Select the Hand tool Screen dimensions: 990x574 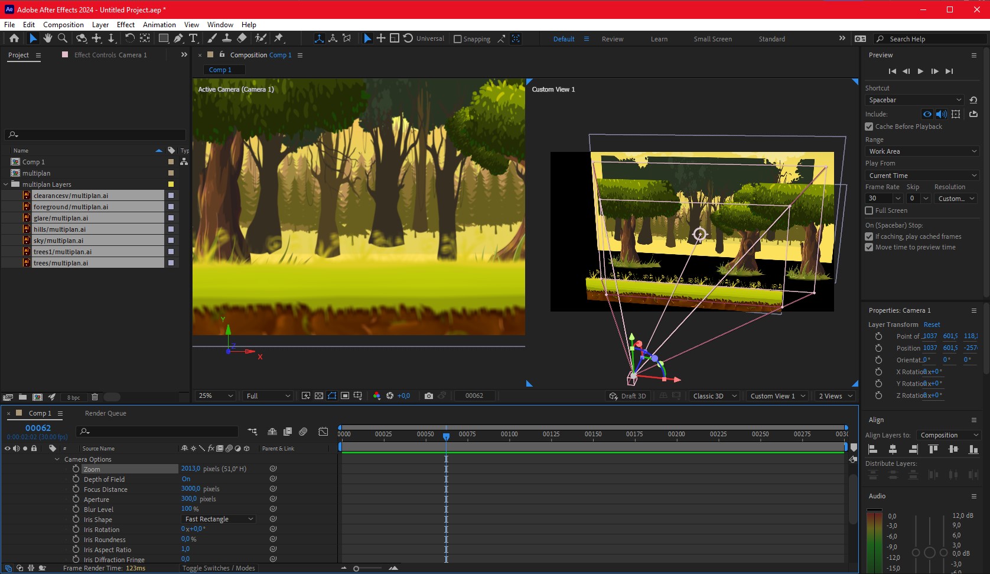click(47, 38)
